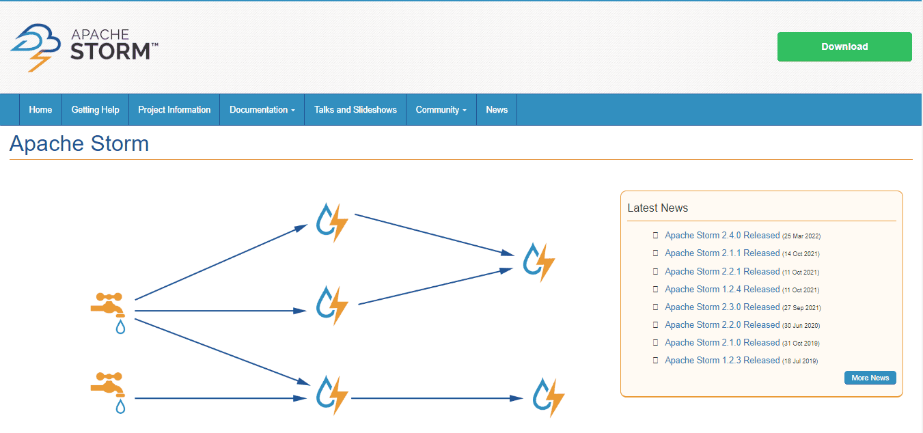Open the Apache Storm 2.1.1 Released link
Image resolution: width=923 pixels, height=433 pixels.
click(x=721, y=253)
